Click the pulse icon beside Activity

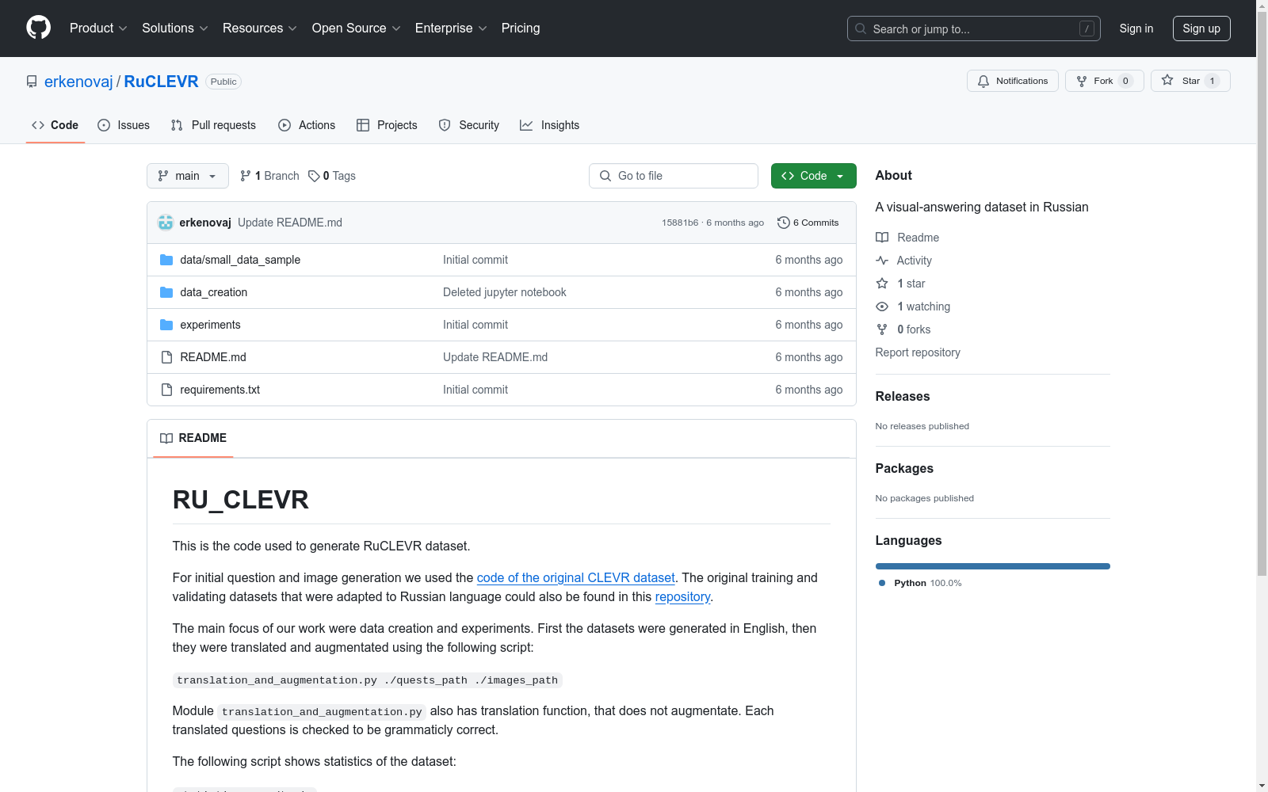[x=882, y=261]
